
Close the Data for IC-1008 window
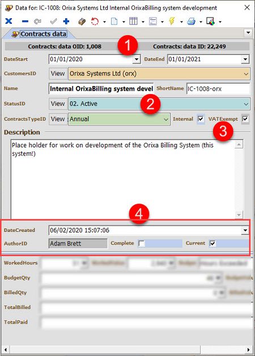[247, 8]
